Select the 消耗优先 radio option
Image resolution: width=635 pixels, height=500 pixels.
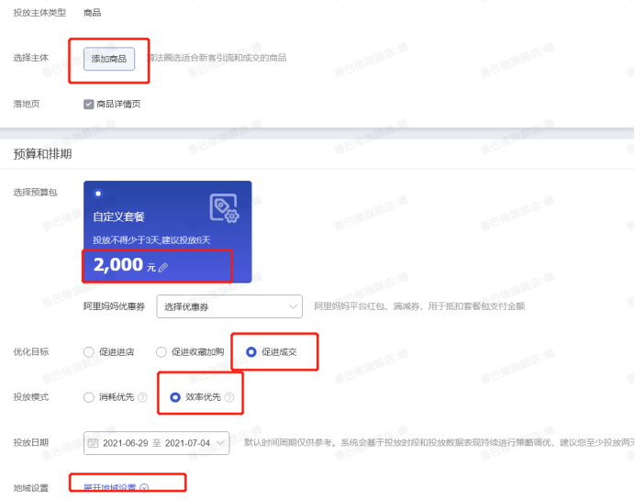click(x=89, y=397)
